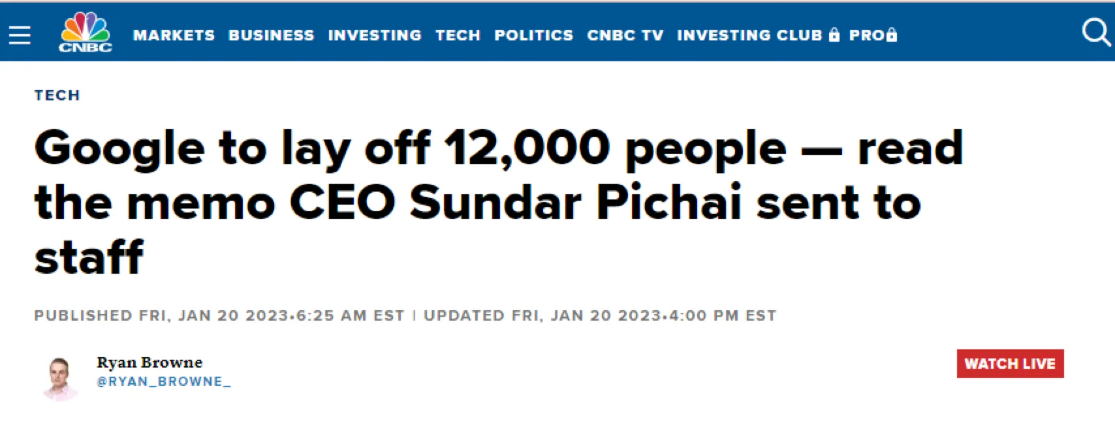Click the Investing Club menu label
The image size is (1115, 421).
[x=749, y=35]
